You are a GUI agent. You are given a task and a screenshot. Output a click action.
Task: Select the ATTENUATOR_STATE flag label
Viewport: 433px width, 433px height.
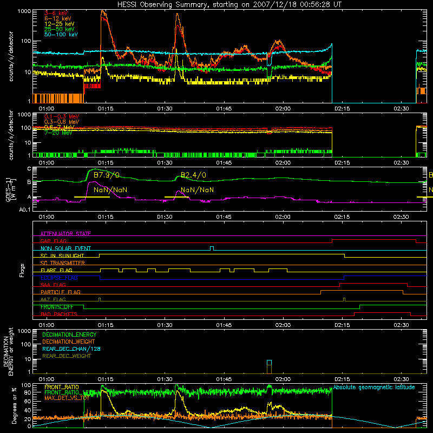point(65,234)
